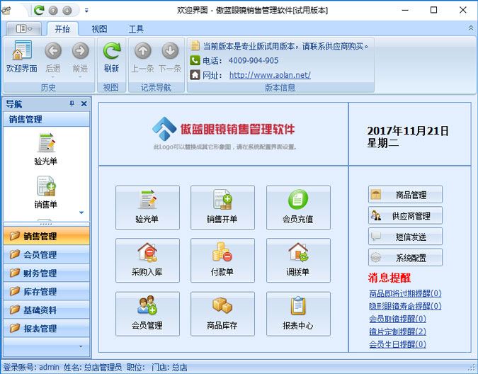Click the 系统配置 button
478x374 pixels.
click(x=405, y=257)
